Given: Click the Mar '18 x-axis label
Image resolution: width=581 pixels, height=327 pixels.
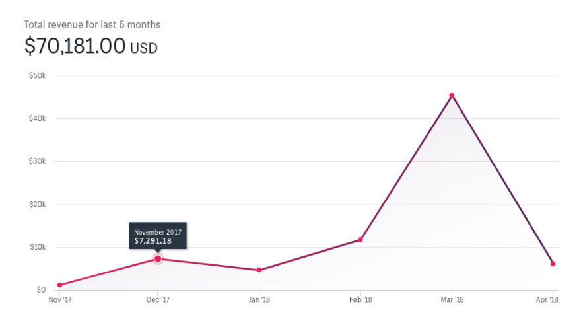Looking at the screenshot, I should point(452,300).
